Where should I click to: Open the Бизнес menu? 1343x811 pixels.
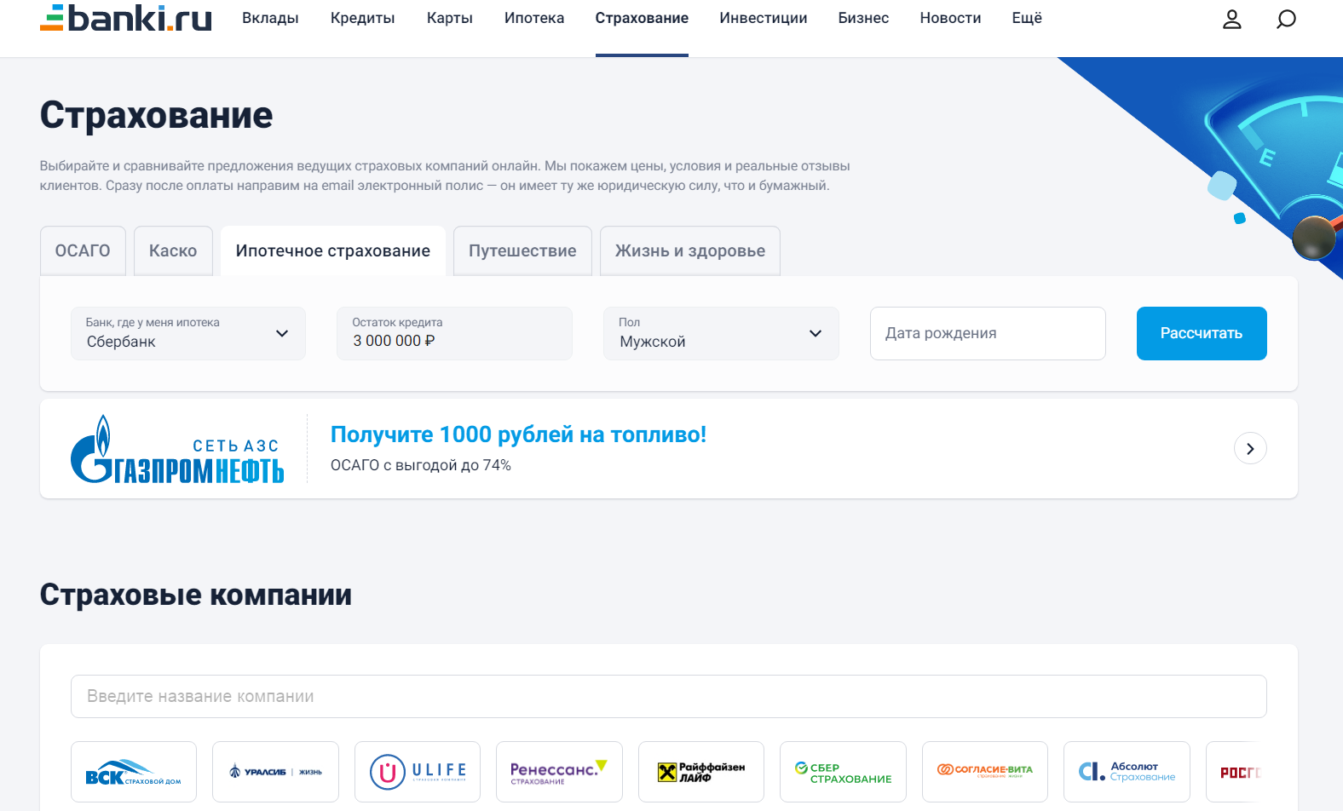tap(863, 18)
